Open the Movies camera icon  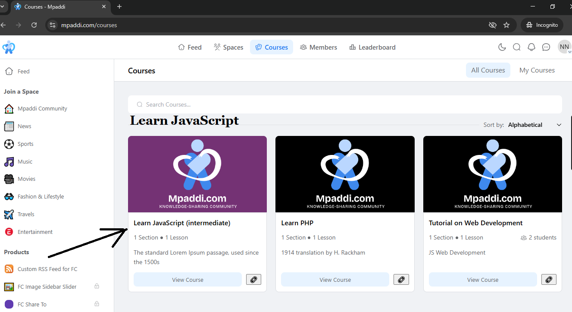pos(9,179)
